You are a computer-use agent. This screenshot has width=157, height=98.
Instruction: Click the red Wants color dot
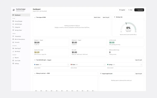71,65
